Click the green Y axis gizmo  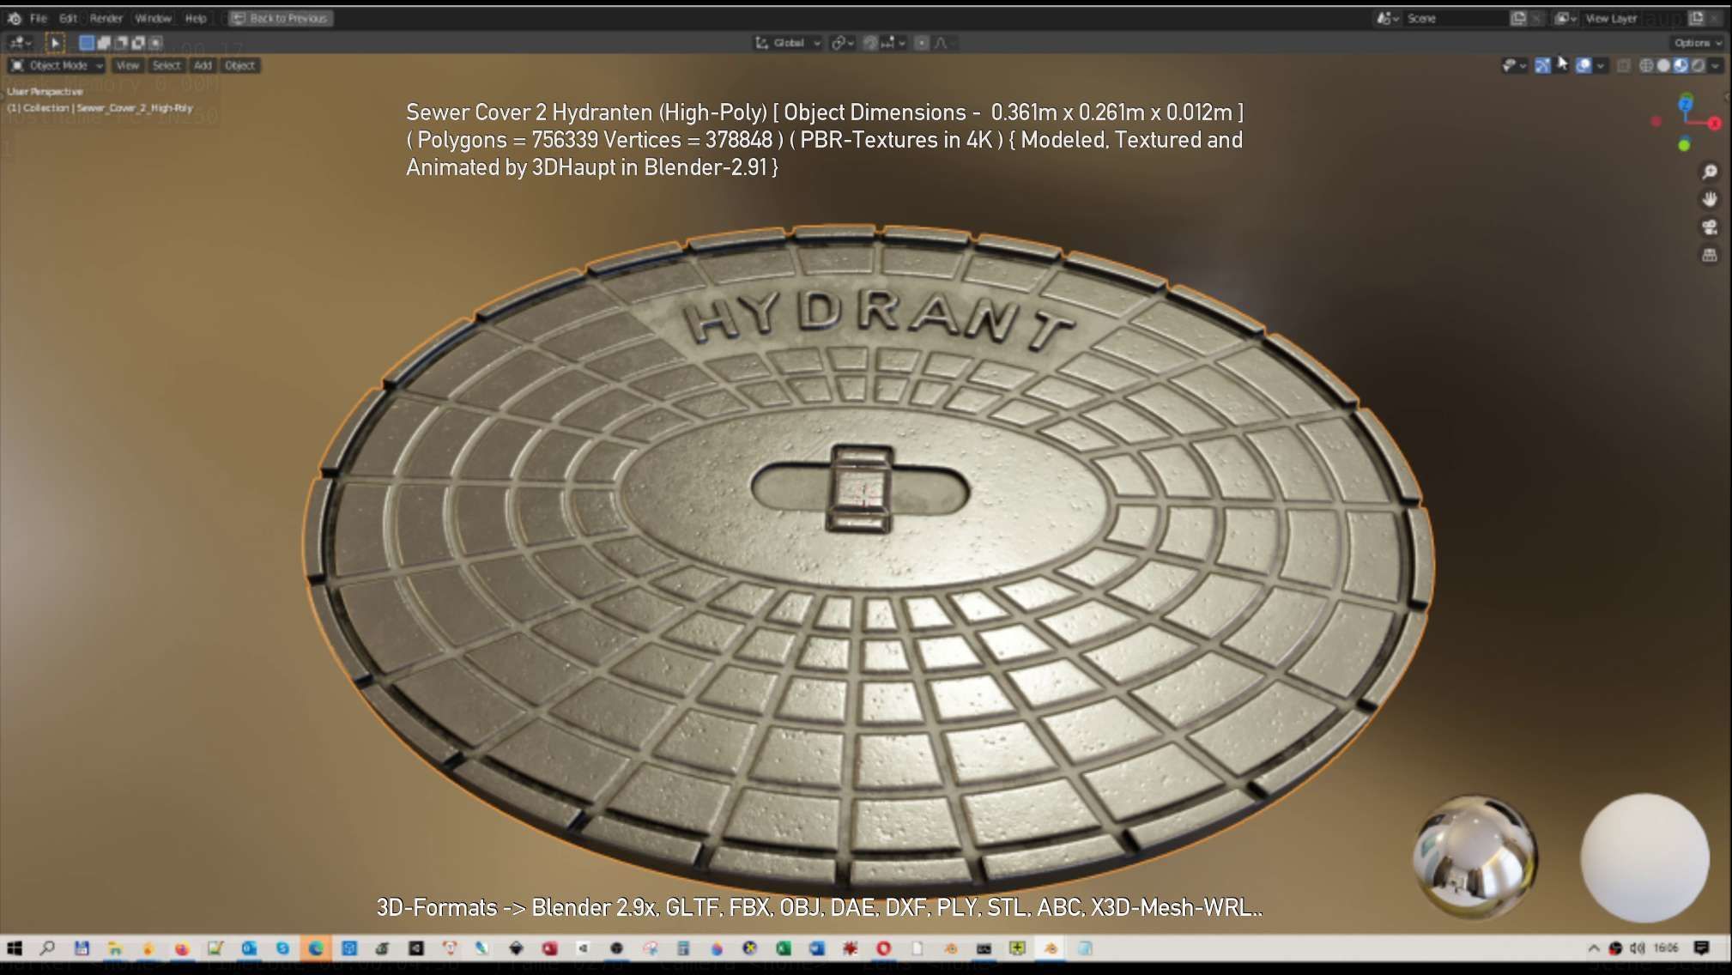coord(1684,145)
